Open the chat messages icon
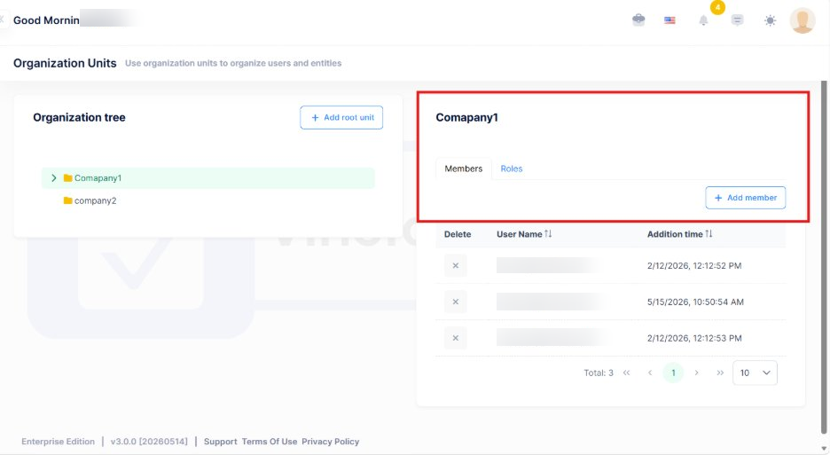This screenshot has width=830, height=455. point(737,20)
